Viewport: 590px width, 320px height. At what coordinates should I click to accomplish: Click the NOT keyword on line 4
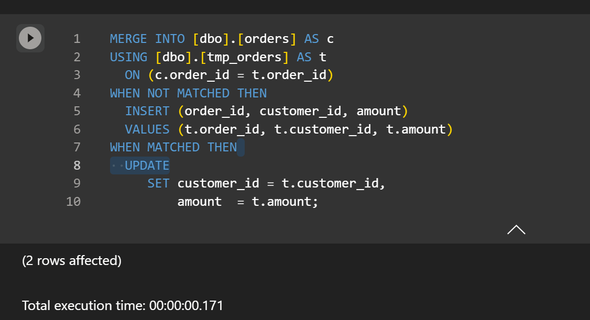158,93
